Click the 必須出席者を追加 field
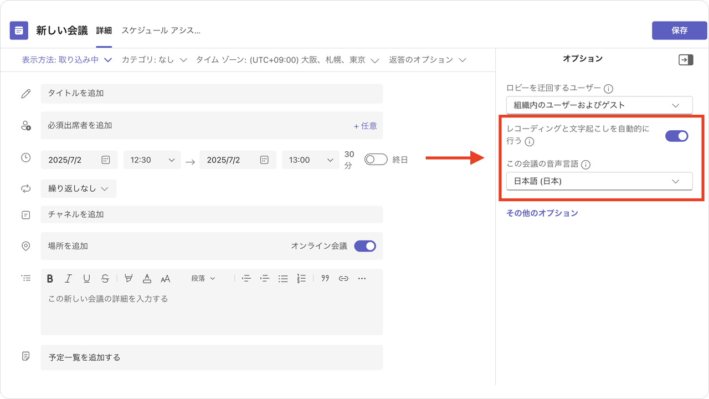 click(212, 126)
